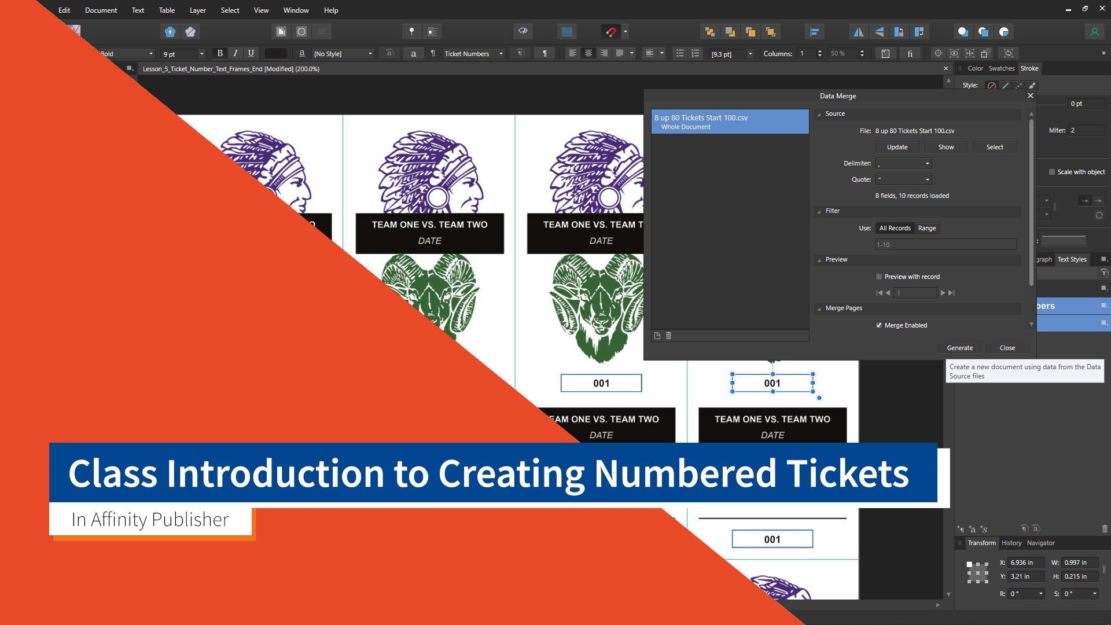The image size is (1111, 625).
Task: Open the Ticket Numbers paragraph style dropdown
Action: point(501,54)
